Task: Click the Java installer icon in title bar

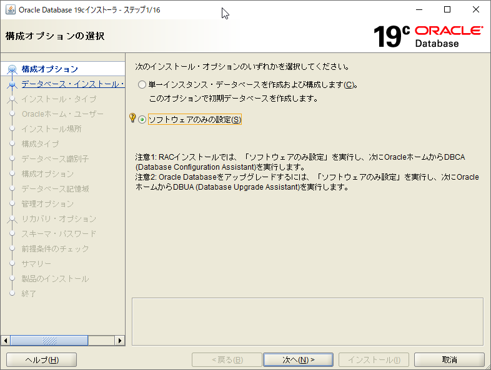Action: click(11, 10)
